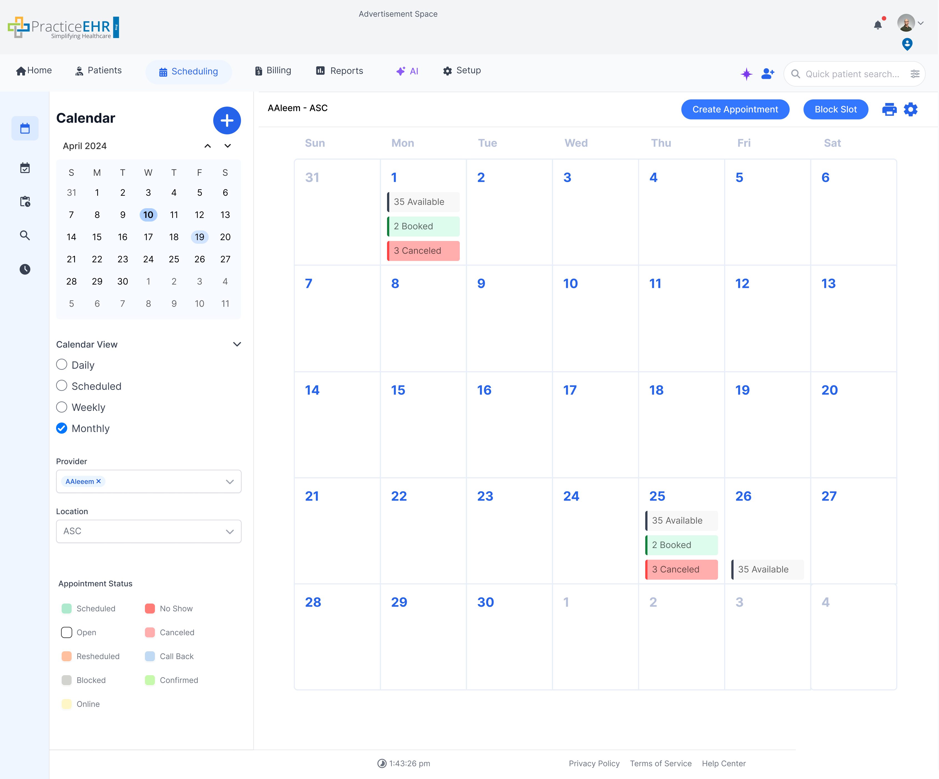Select the Weekly calendar view

[62, 407]
